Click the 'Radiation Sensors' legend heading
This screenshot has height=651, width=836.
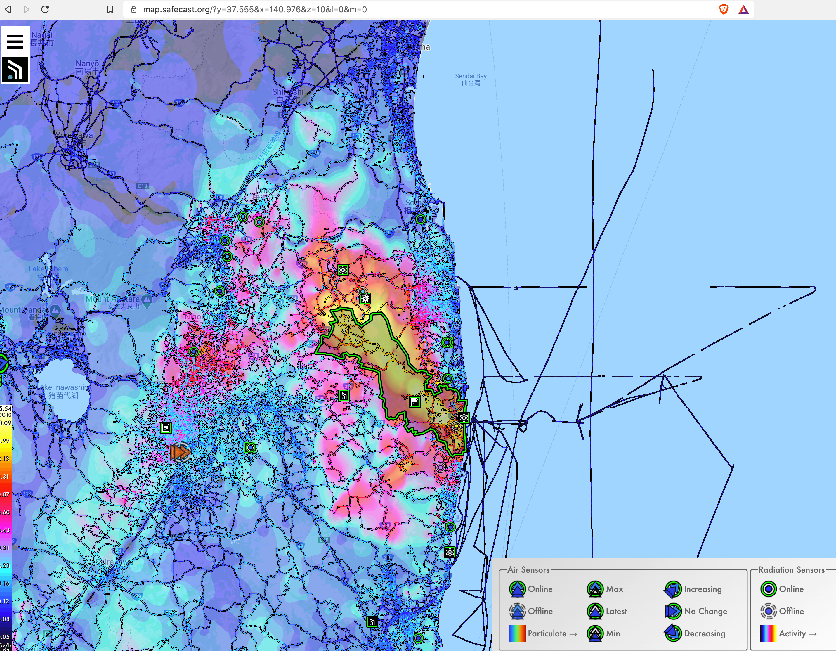tap(791, 570)
